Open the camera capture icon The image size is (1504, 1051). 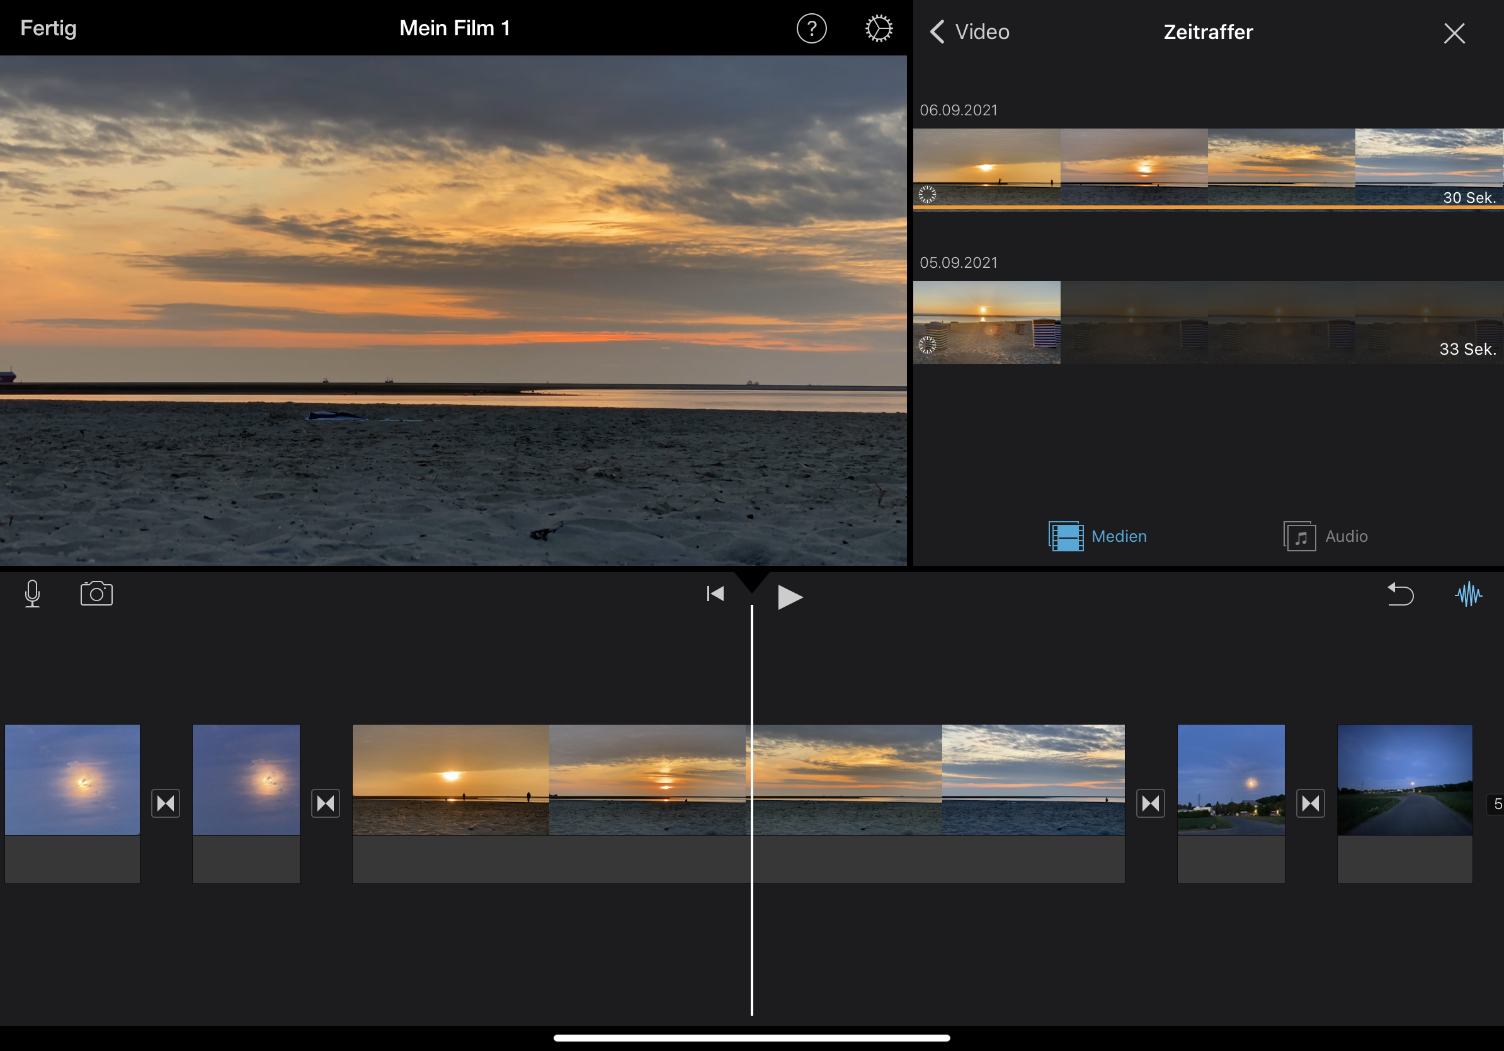tap(96, 594)
